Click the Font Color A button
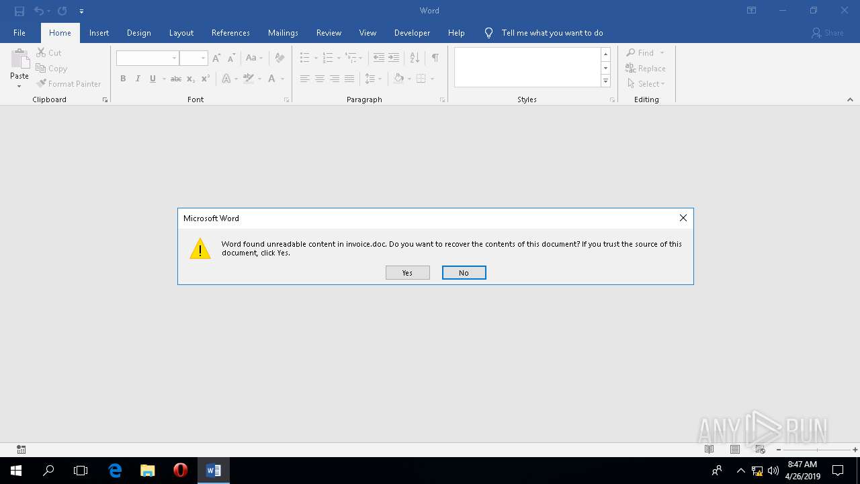Screen dimensions: 860x484 (x=271, y=79)
